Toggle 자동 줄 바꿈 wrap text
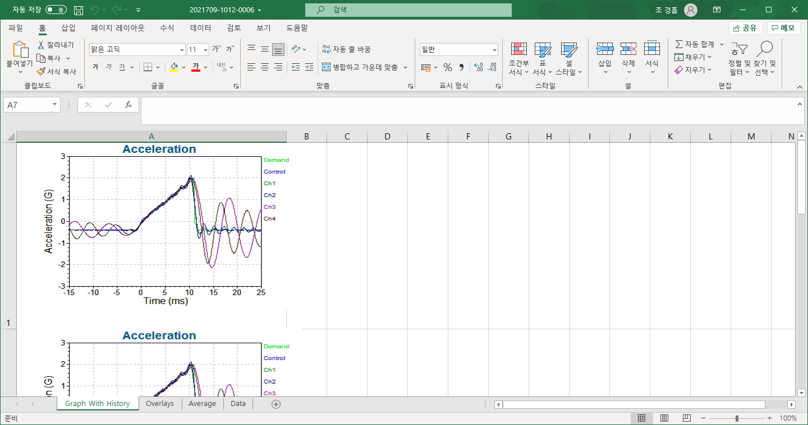The width and height of the screenshot is (808, 425). (x=346, y=49)
